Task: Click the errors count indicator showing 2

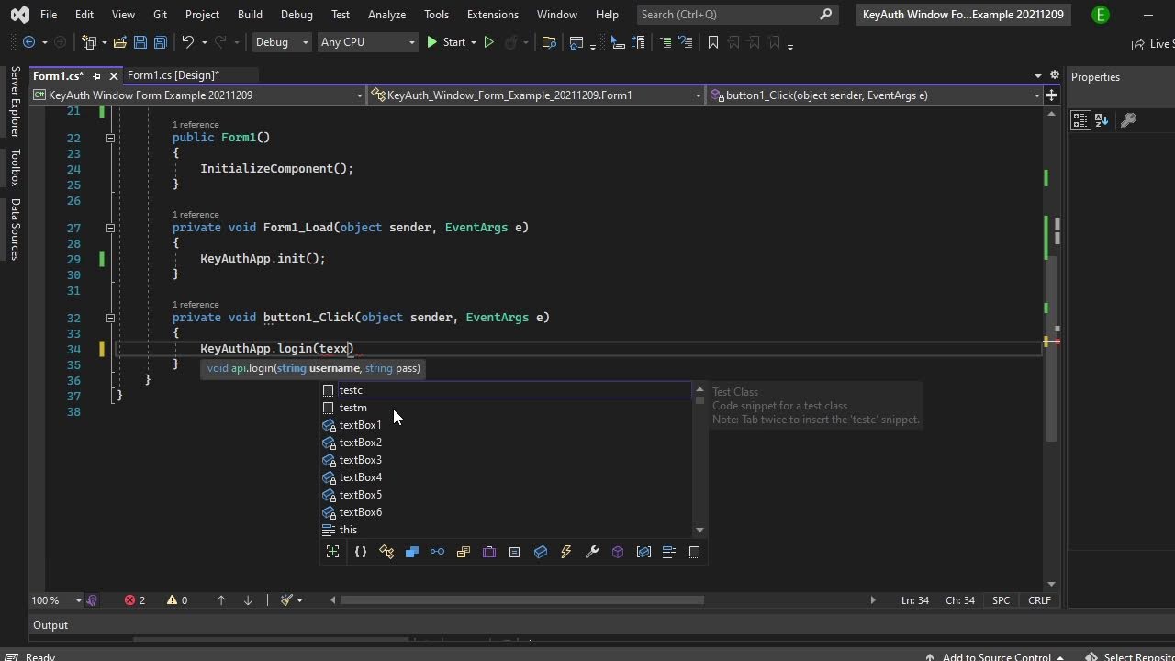Action: point(135,600)
